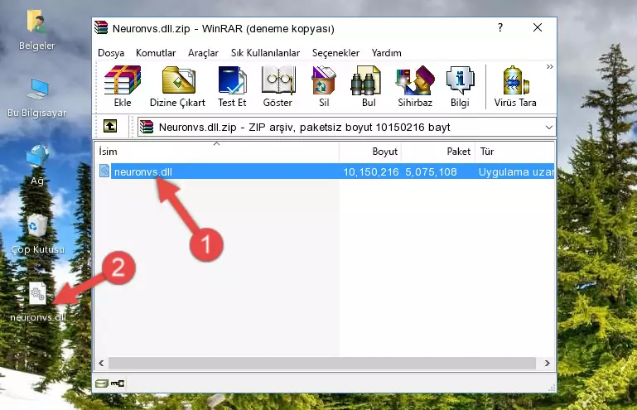Click the right horizontal scroll arrow
This screenshot has width=637, height=410.
[x=548, y=363]
